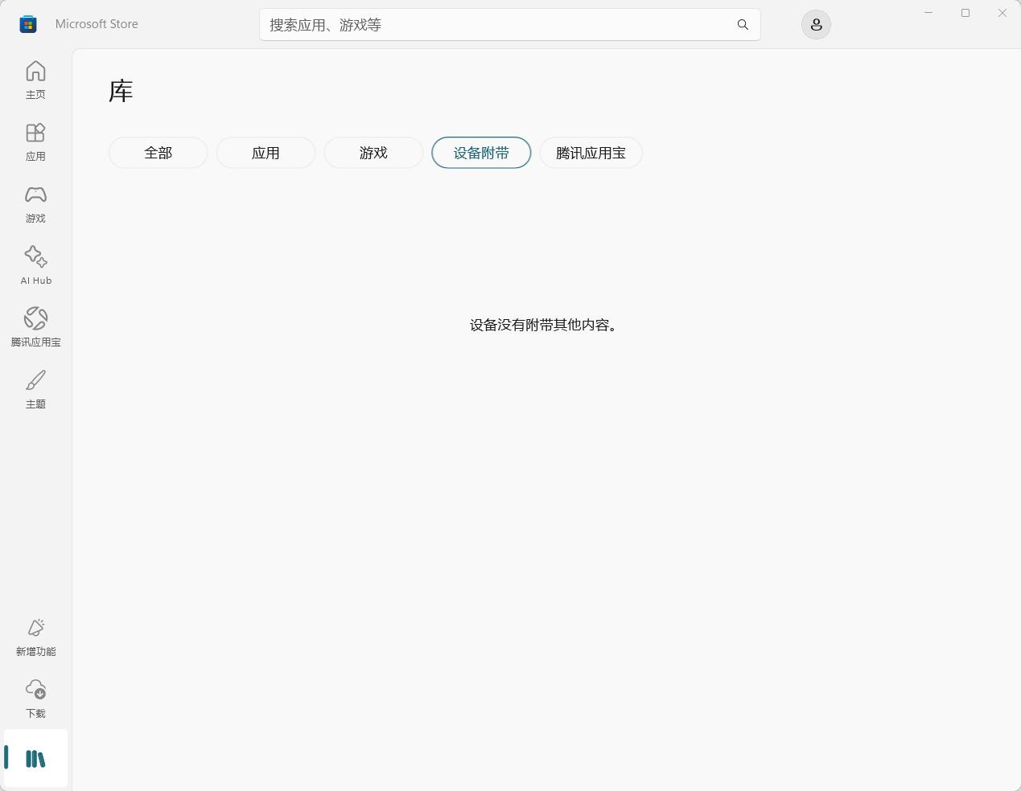The image size is (1021, 791).
Task: Click the 库 page heading
Action: [x=121, y=91]
